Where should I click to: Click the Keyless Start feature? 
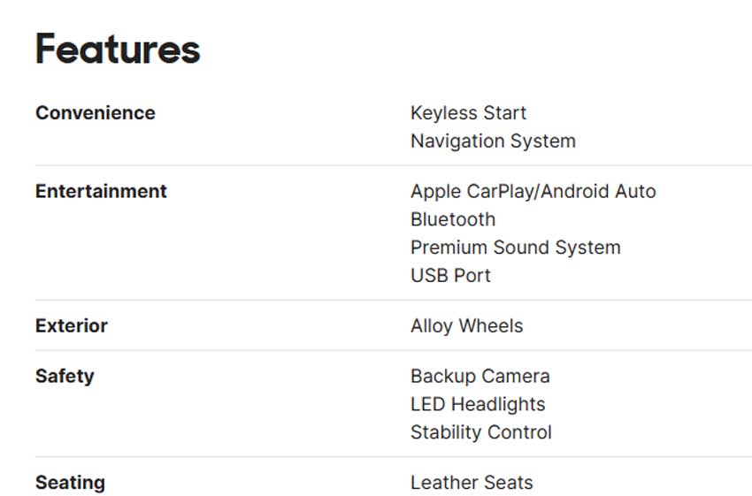tap(468, 113)
